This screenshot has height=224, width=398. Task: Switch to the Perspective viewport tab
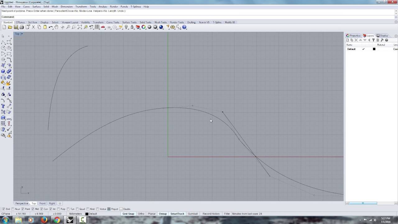(x=22, y=203)
